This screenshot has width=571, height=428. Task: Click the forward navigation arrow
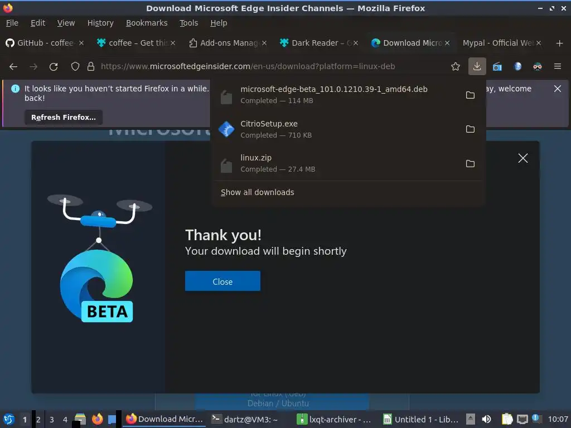(x=33, y=67)
